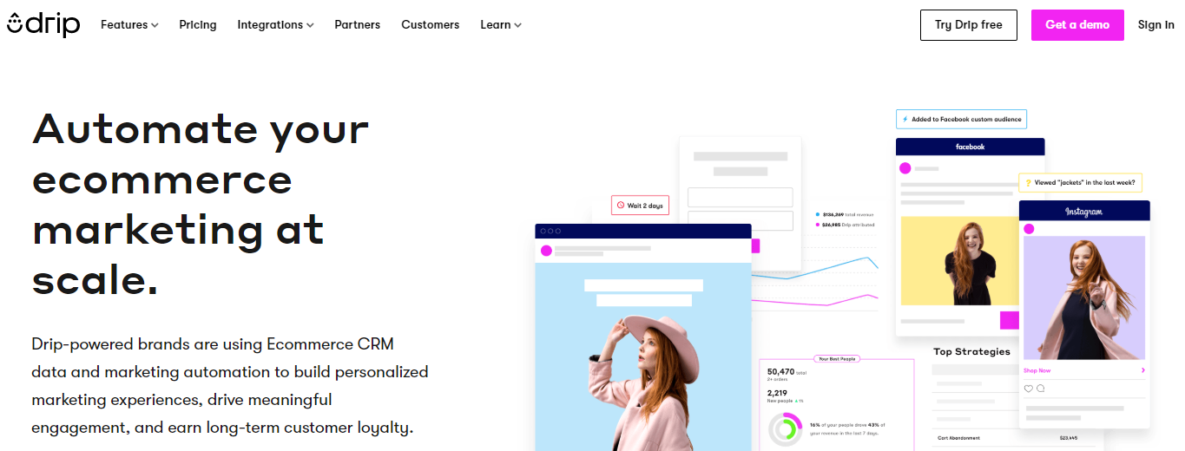Click the 50,470 total figure
The width and height of the screenshot is (1185, 451).
pyautogui.click(x=787, y=372)
